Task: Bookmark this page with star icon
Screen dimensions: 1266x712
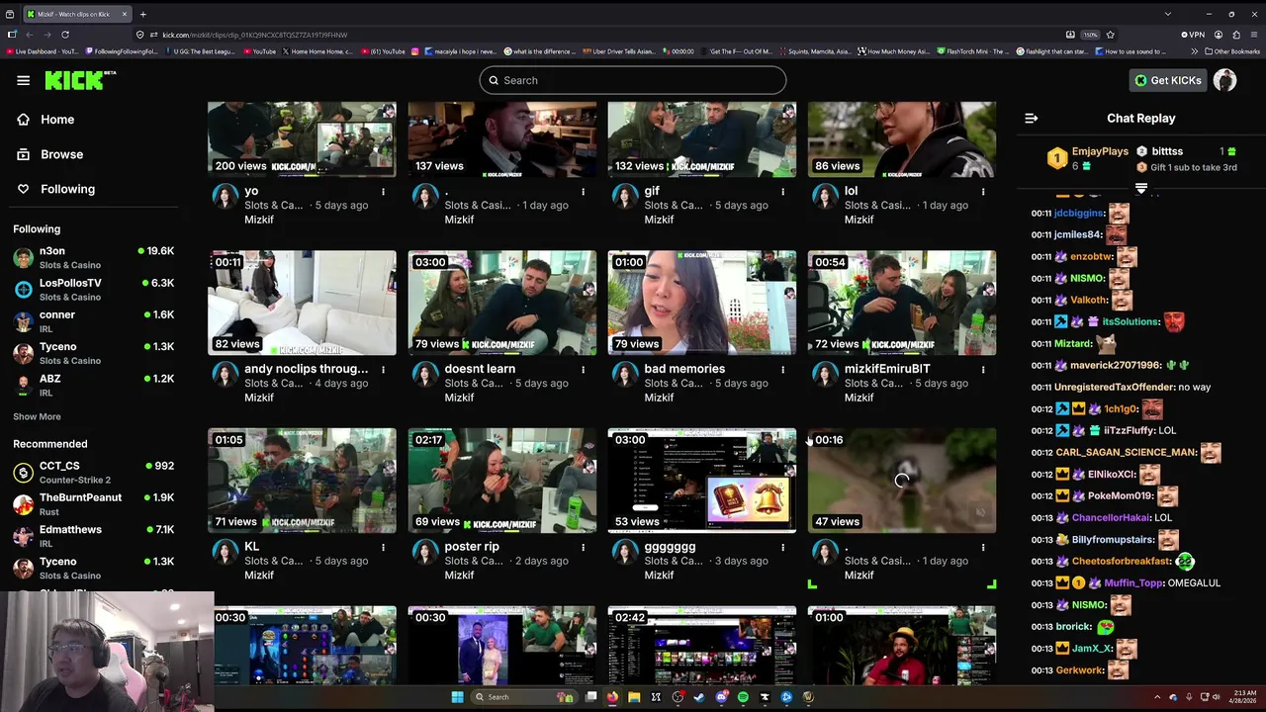Action: tap(1110, 35)
